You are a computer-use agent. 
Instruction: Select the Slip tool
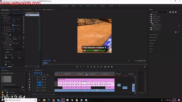click(x=30, y=82)
